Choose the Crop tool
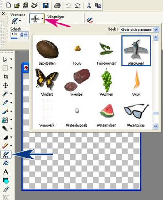Viewport: 163px width, 200px height. point(6,77)
